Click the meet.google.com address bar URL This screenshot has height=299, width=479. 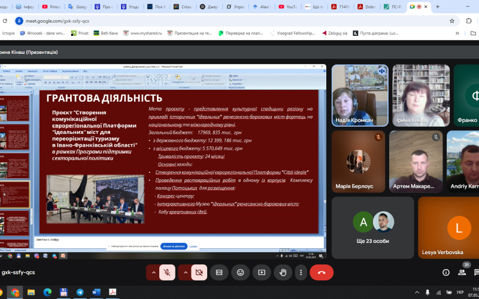coord(57,21)
